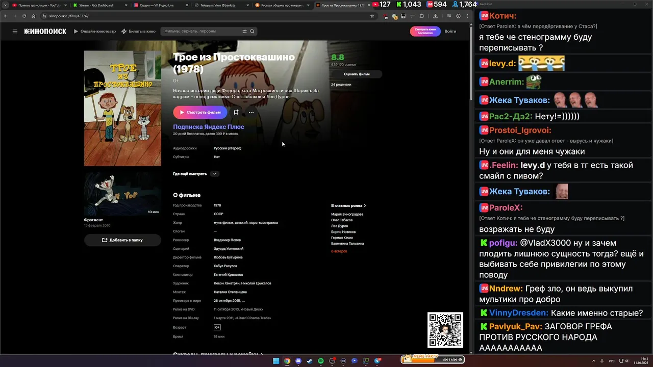Open director Владимир Попов link
This screenshot has width=653, height=367.
click(227, 240)
